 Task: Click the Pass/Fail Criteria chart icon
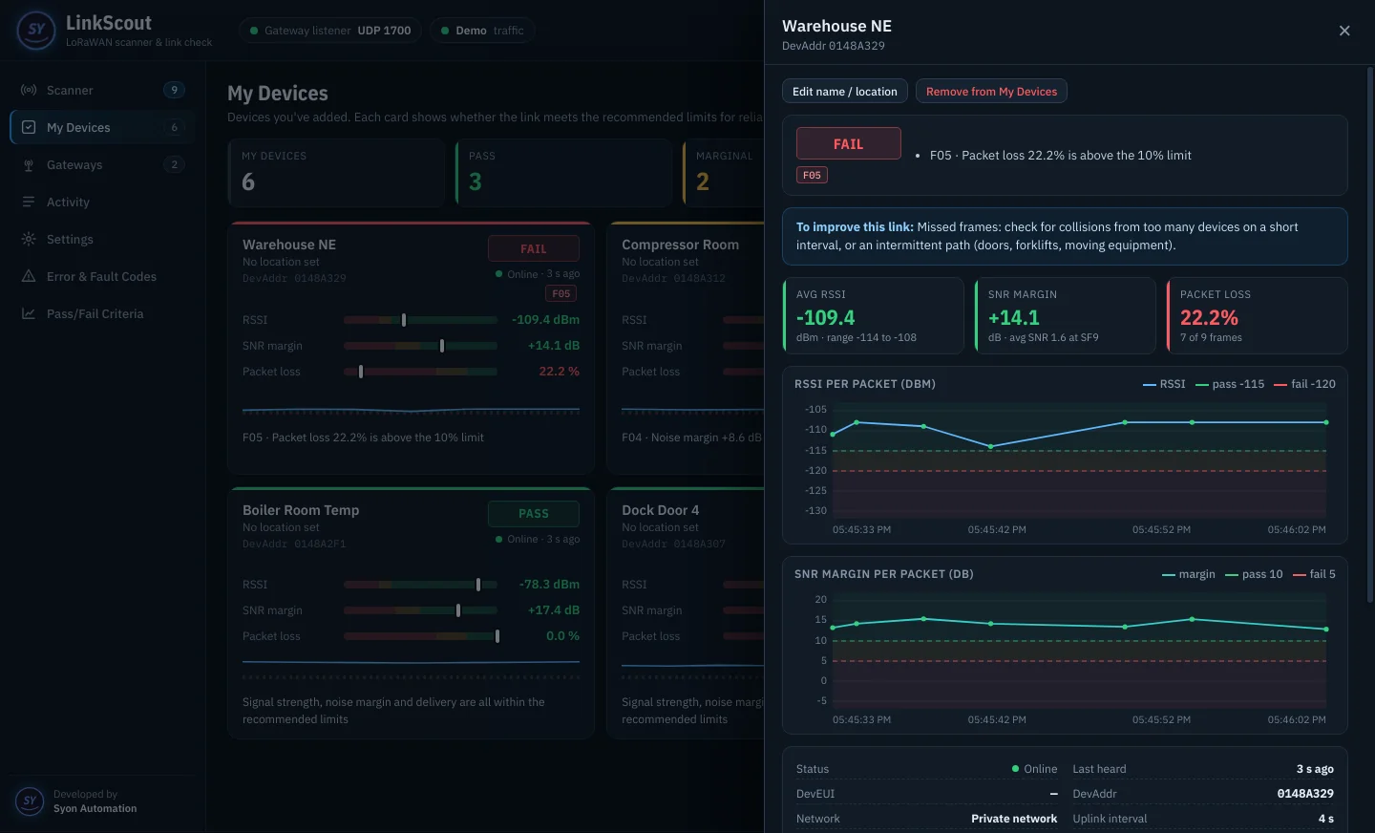[29, 313]
